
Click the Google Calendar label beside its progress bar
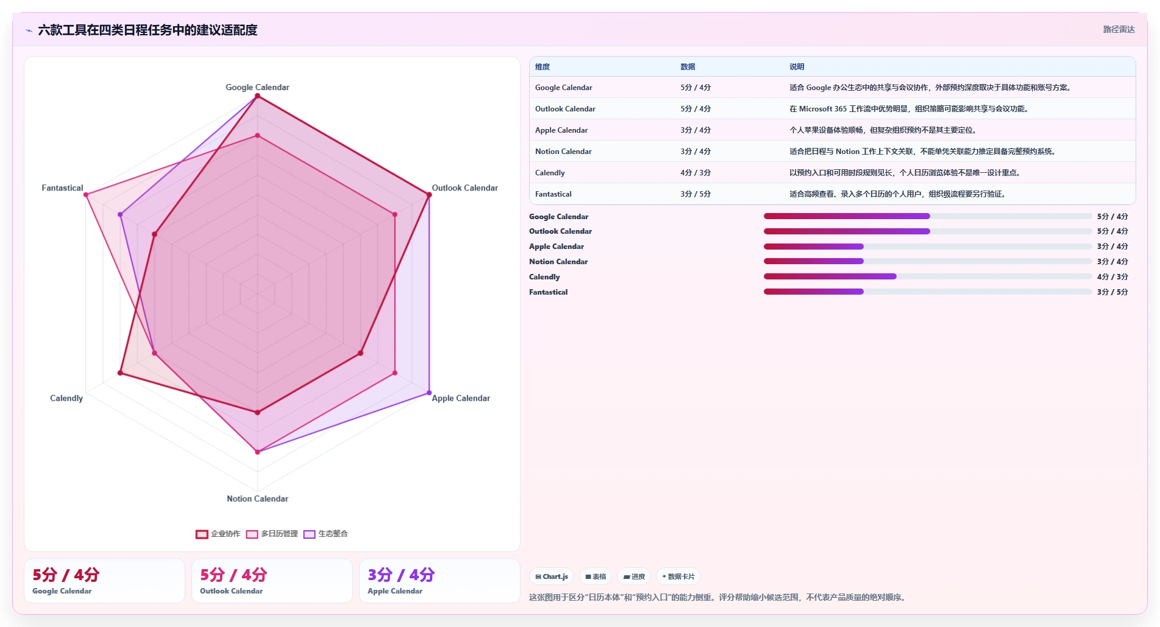558,217
